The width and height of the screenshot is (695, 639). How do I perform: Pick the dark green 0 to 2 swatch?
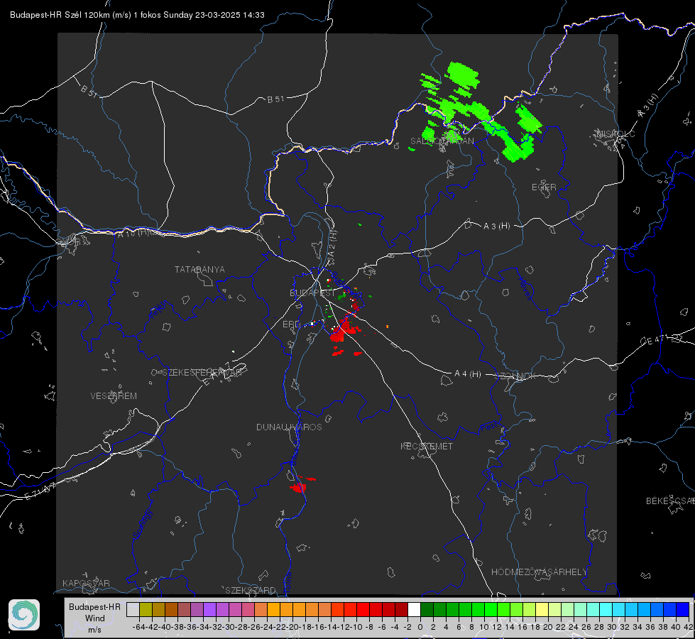click(427, 609)
